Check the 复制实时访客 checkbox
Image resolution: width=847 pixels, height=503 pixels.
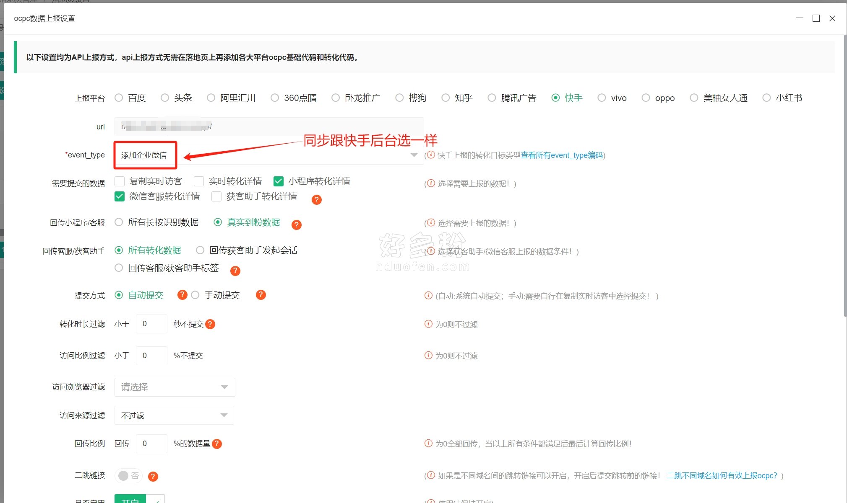pyautogui.click(x=120, y=181)
